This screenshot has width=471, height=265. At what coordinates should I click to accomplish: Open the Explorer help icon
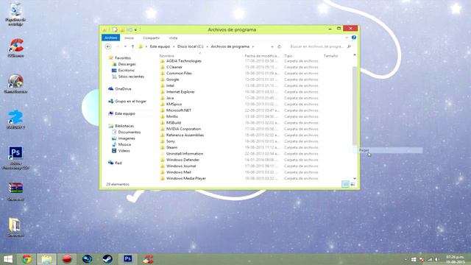(x=354, y=38)
